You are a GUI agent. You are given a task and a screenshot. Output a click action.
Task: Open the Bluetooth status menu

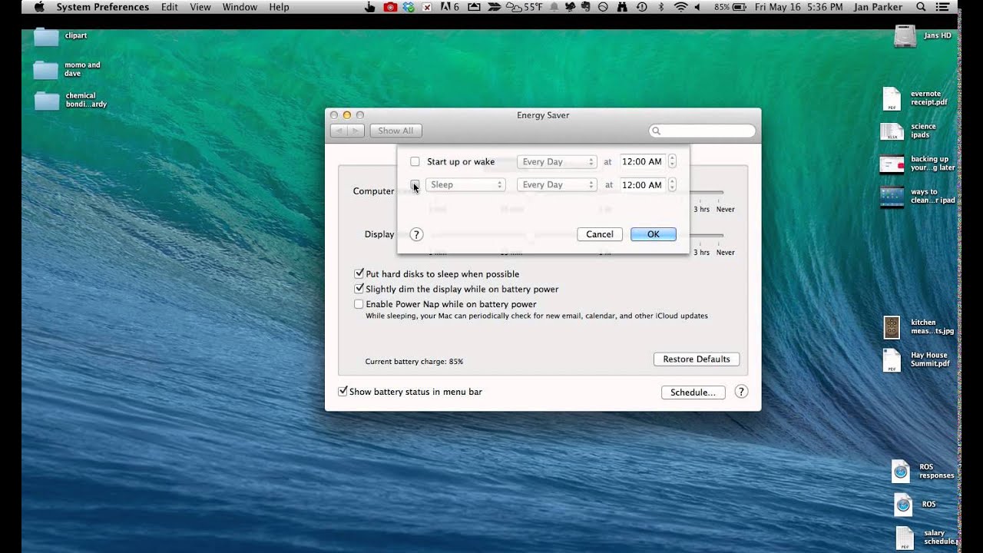pyautogui.click(x=661, y=7)
